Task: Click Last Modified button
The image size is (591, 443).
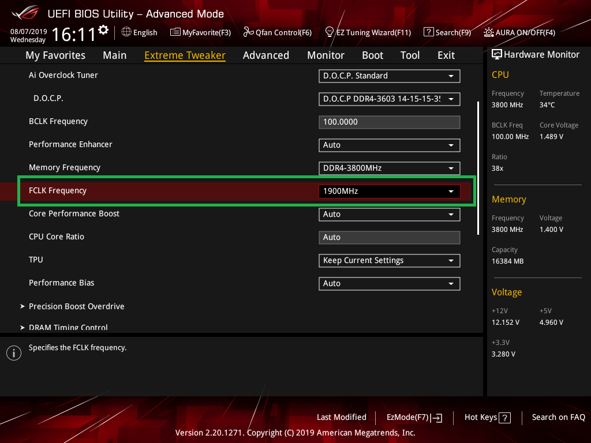Action: pyautogui.click(x=342, y=417)
